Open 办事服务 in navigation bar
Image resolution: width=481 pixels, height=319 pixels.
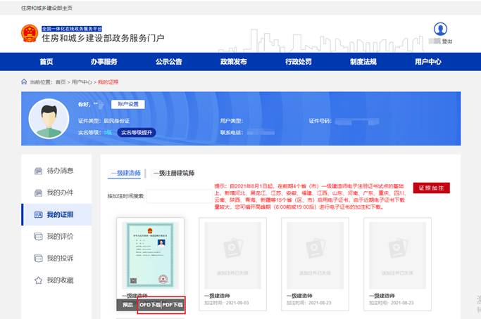[104, 62]
